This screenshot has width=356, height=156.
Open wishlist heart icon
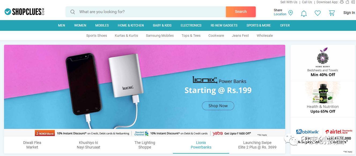[318, 13]
